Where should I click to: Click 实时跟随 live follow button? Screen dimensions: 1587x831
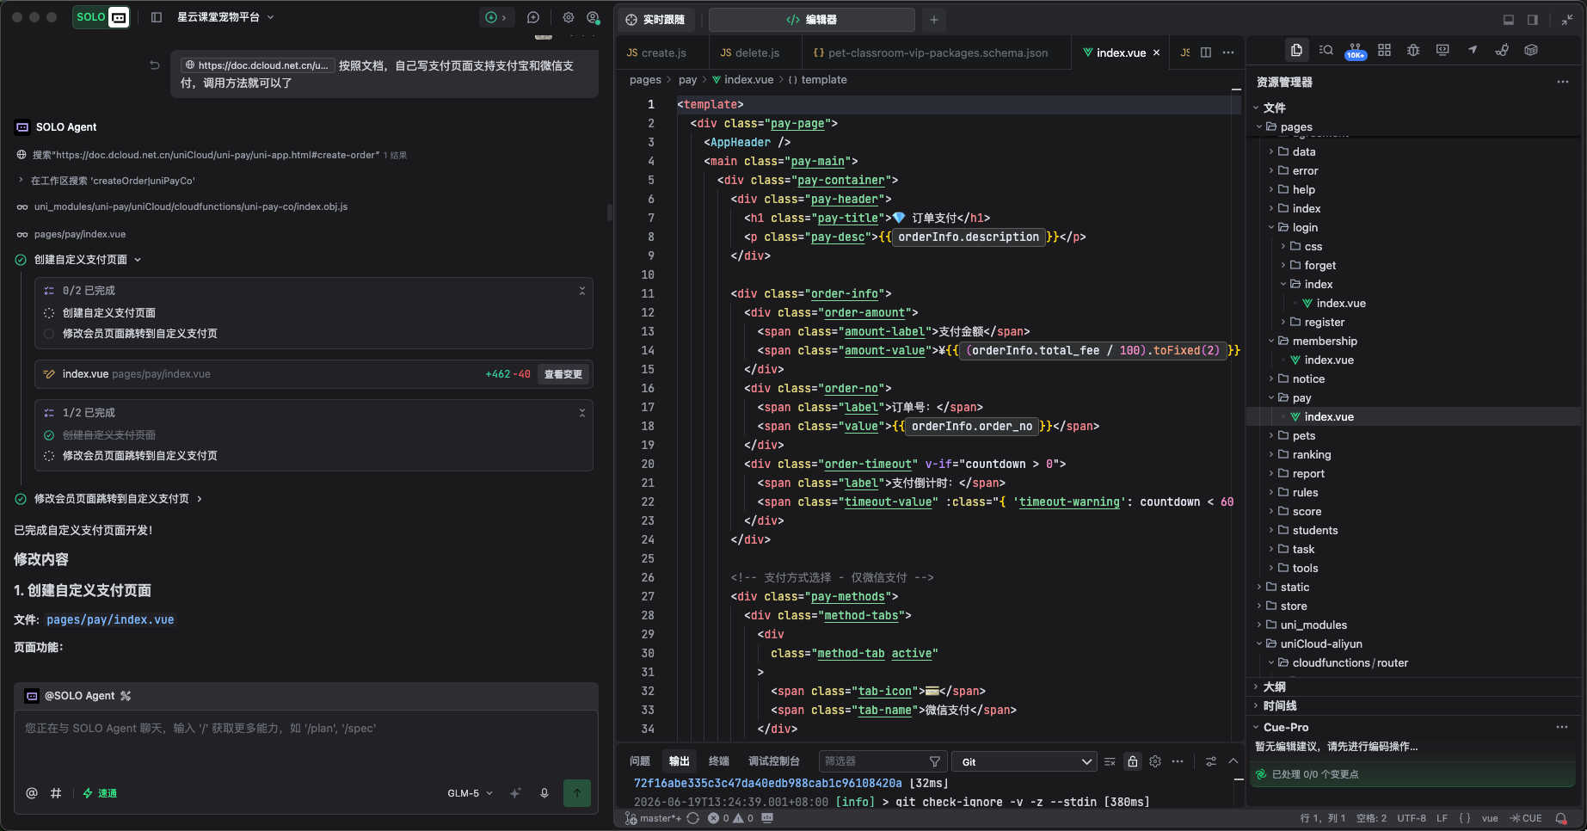coord(656,19)
